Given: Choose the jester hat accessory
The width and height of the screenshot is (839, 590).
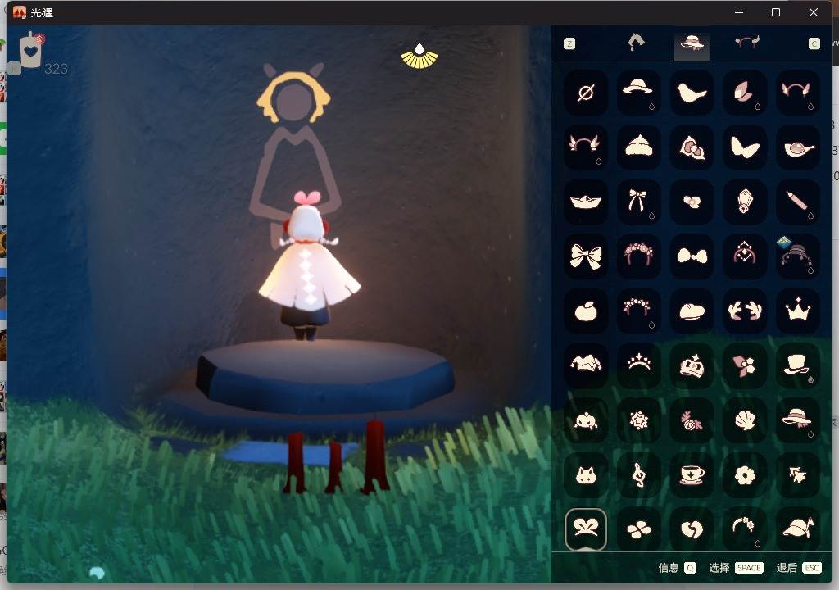Looking at the screenshot, I should [585, 365].
